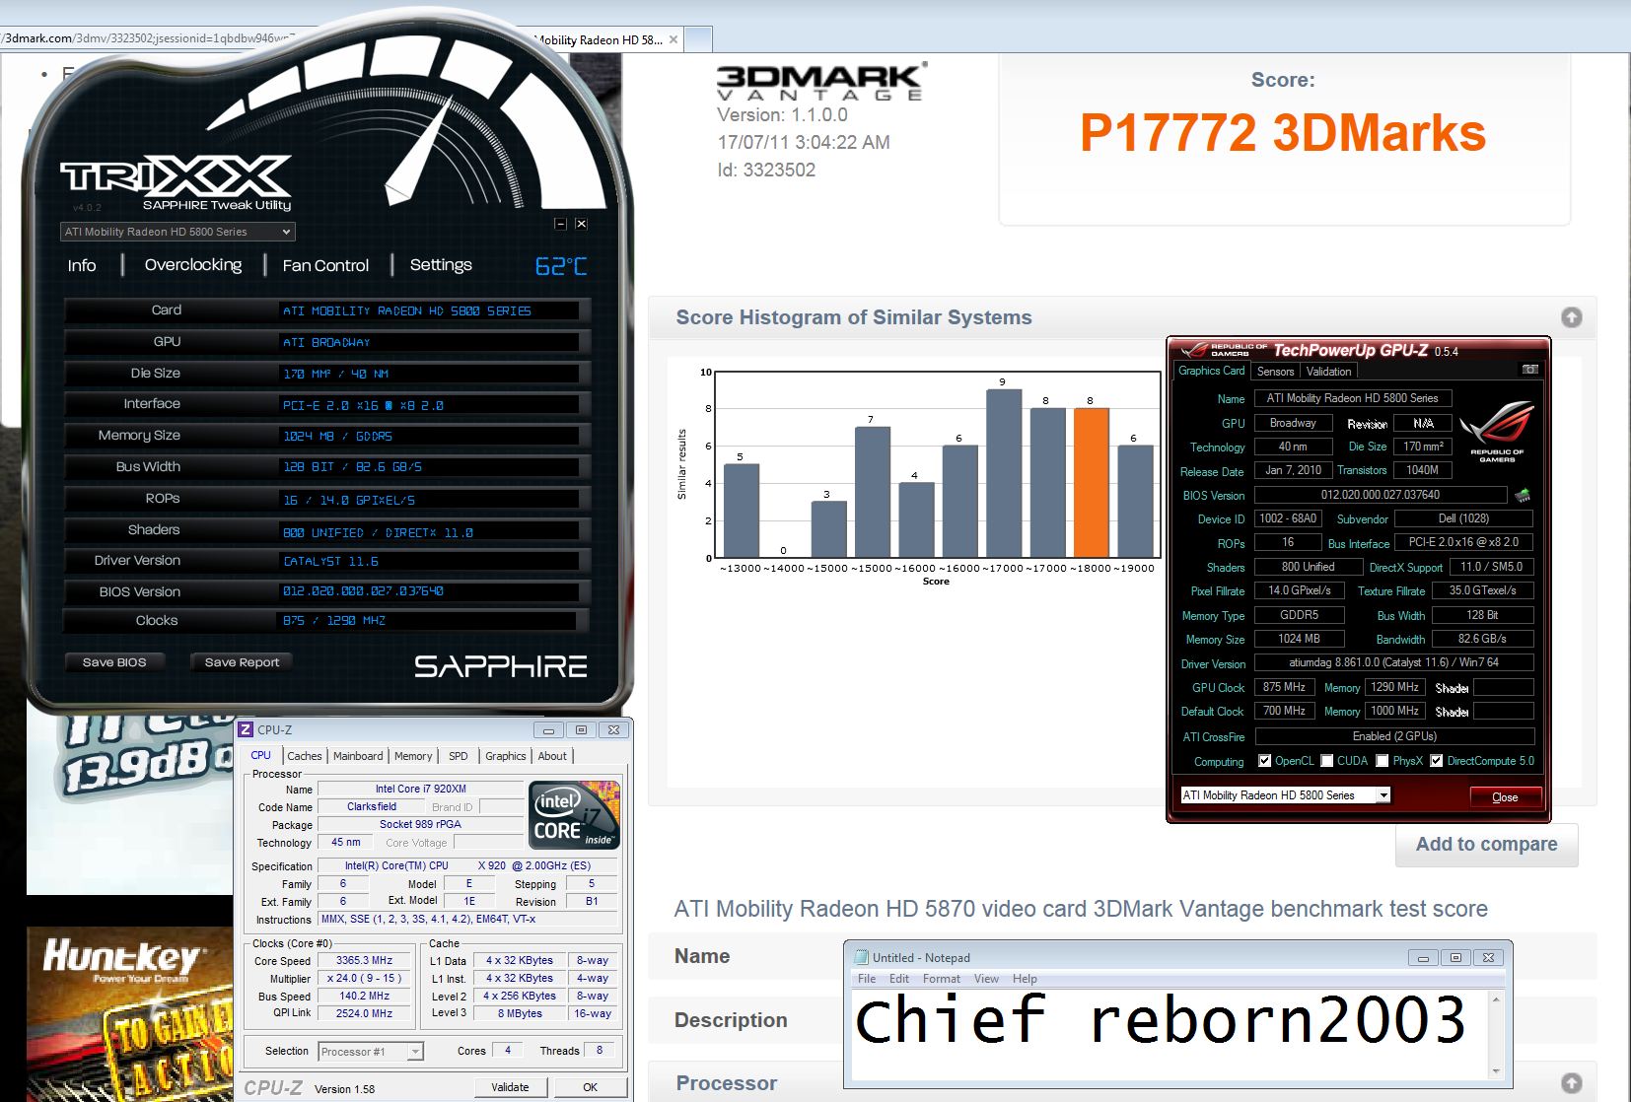This screenshot has height=1102, width=1631.
Task: Click the OK button in CPU-Z
Action: [x=590, y=1087]
